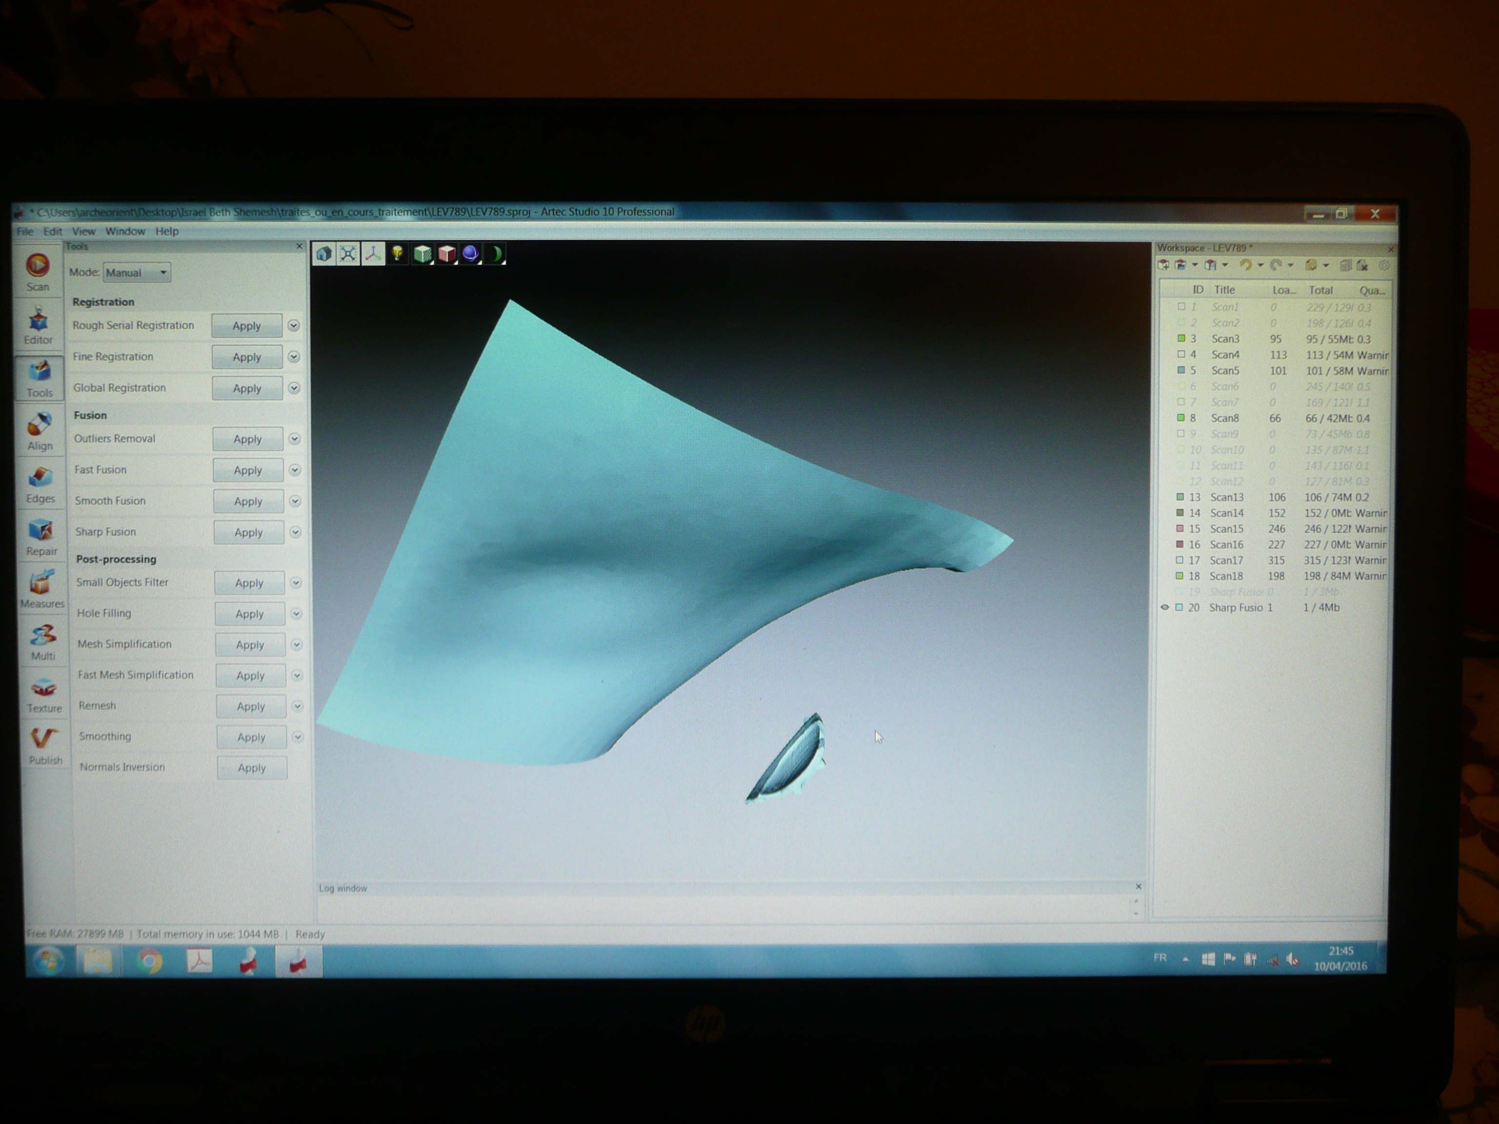
Task: Open the Edit menu
Action: pos(53,231)
